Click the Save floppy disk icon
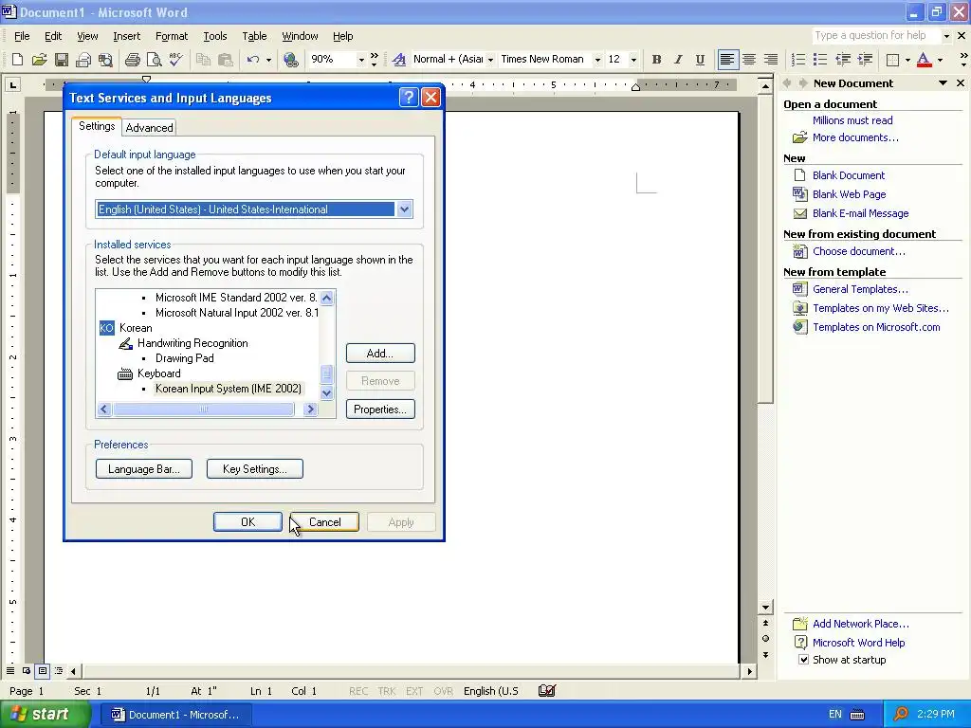971x728 pixels. tap(62, 60)
